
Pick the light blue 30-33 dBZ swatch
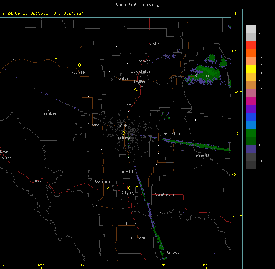tap(251, 125)
